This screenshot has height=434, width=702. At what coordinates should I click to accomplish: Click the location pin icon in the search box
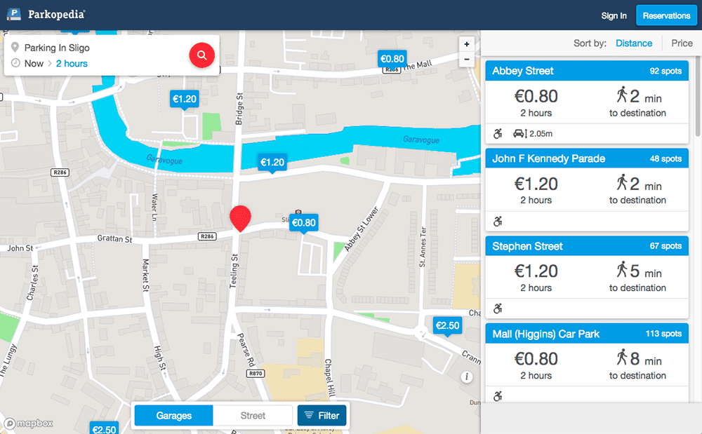pyautogui.click(x=15, y=48)
